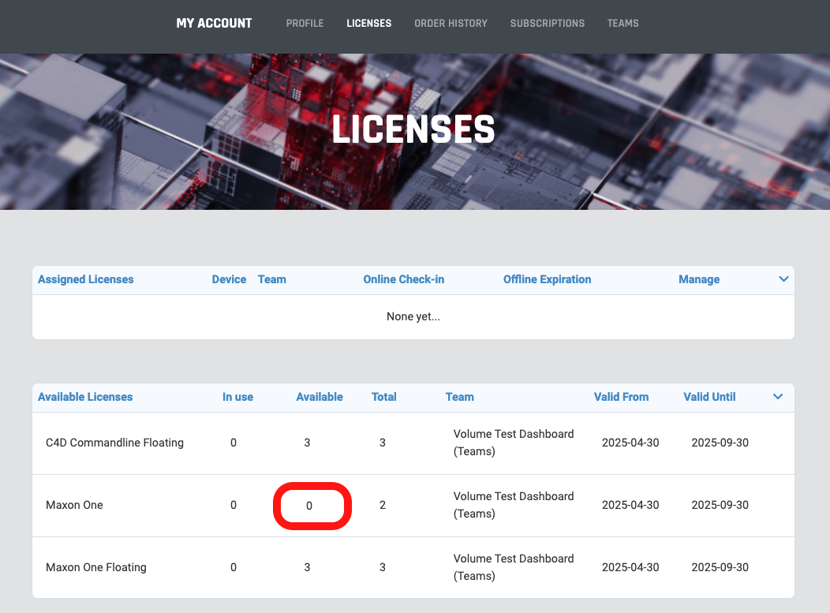The width and height of the screenshot is (830, 613).
Task: Click the In use column header
Action: coord(237,397)
